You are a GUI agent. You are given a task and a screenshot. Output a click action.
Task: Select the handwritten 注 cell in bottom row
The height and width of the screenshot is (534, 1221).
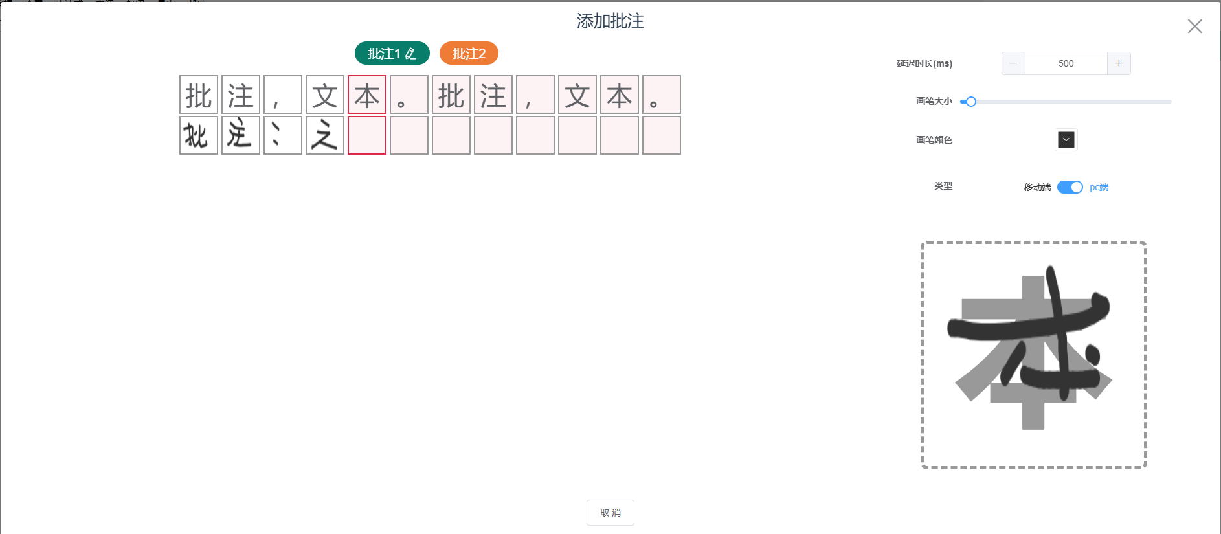(241, 135)
